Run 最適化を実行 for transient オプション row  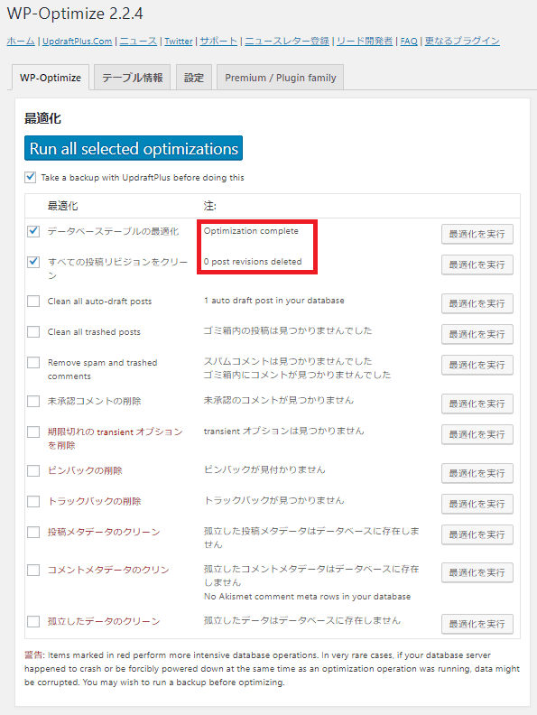point(477,434)
